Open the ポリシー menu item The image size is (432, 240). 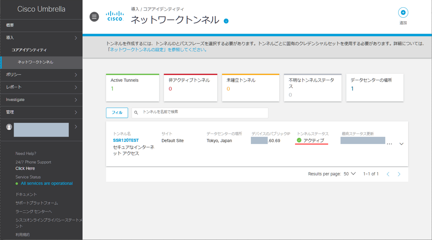point(41,75)
